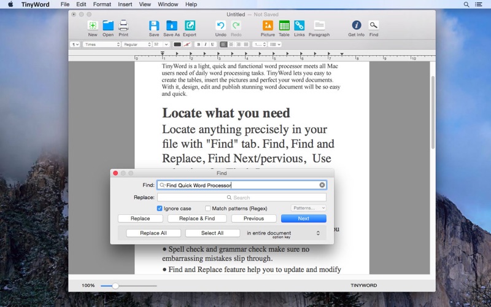
Task: Open the Insert menu
Action: 125,4
